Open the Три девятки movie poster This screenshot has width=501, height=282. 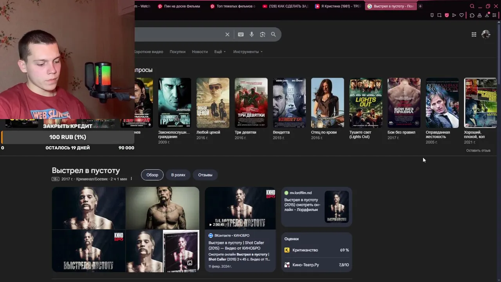point(251,103)
